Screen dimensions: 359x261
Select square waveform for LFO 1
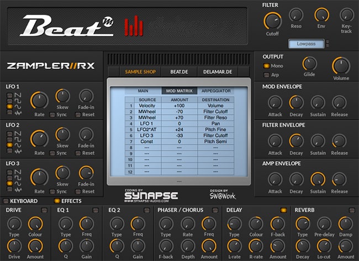(9, 101)
